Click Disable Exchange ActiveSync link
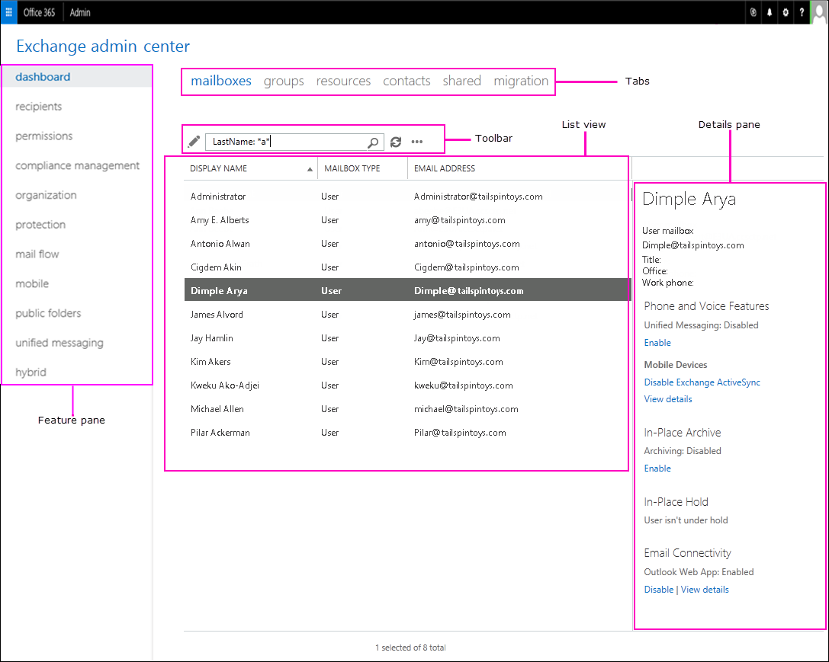The image size is (829, 662). (x=702, y=382)
